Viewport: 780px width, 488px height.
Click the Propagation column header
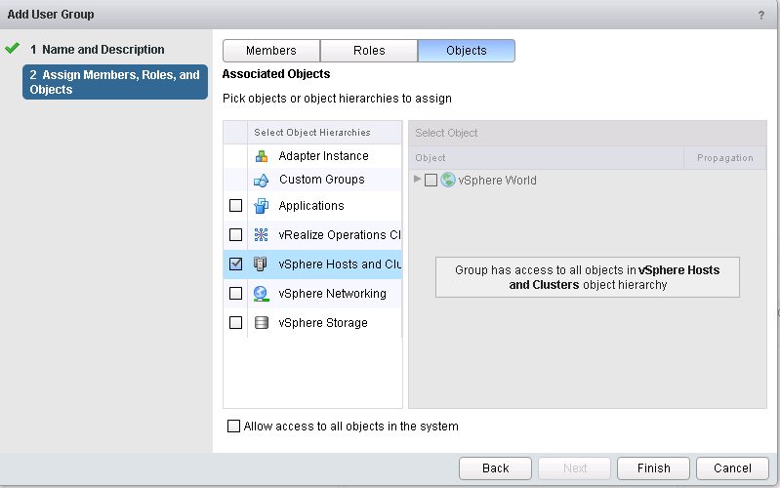point(725,158)
